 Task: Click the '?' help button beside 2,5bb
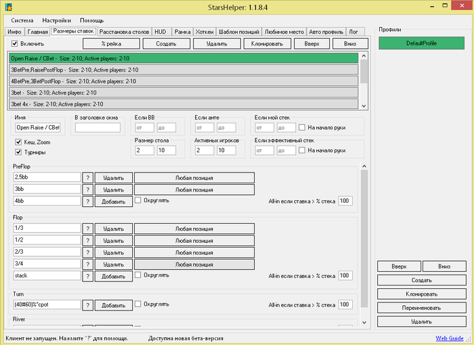(87, 177)
